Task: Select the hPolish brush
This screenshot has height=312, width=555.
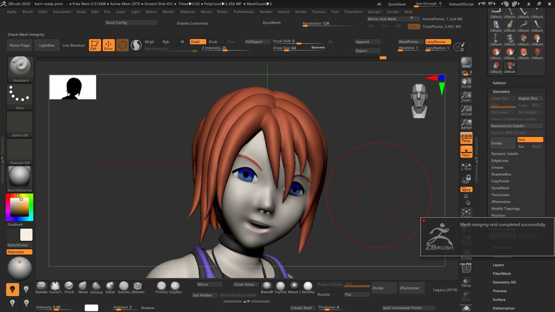Action: click(x=96, y=288)
